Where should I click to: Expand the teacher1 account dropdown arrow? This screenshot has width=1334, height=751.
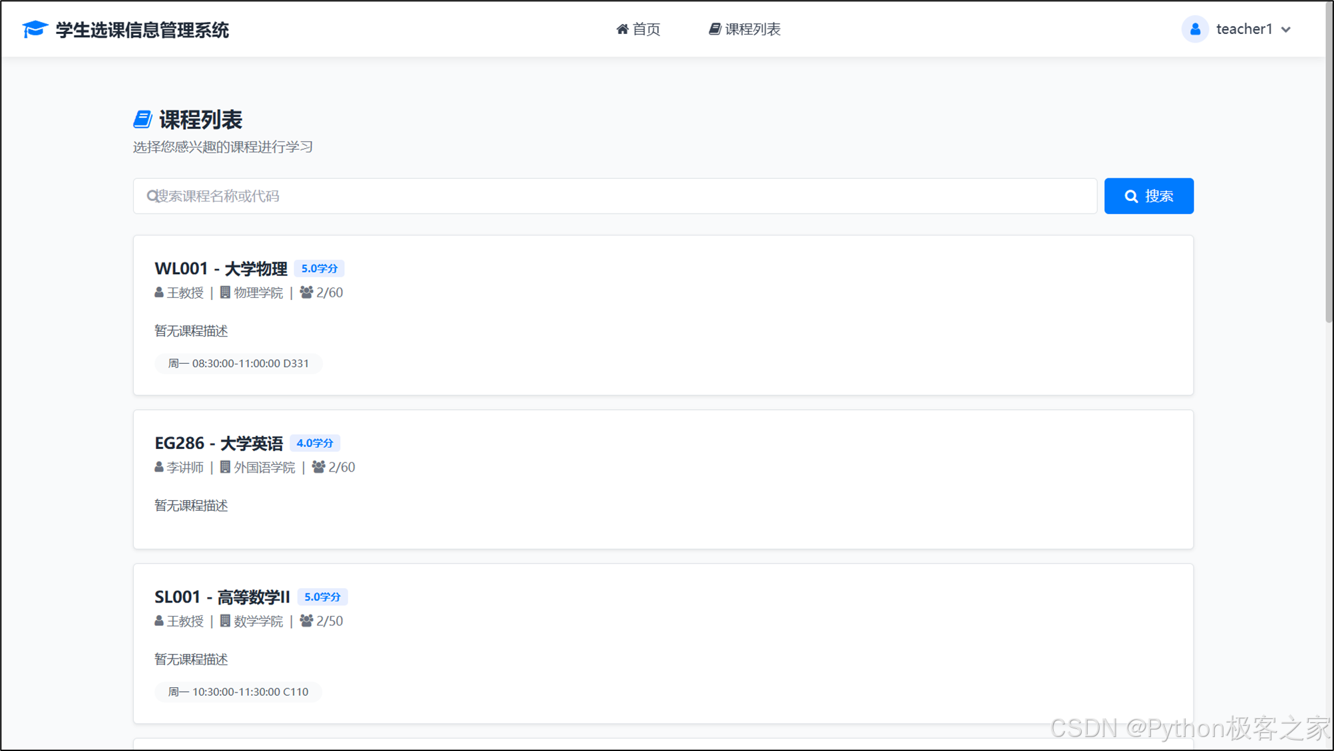pos(1286,30)
